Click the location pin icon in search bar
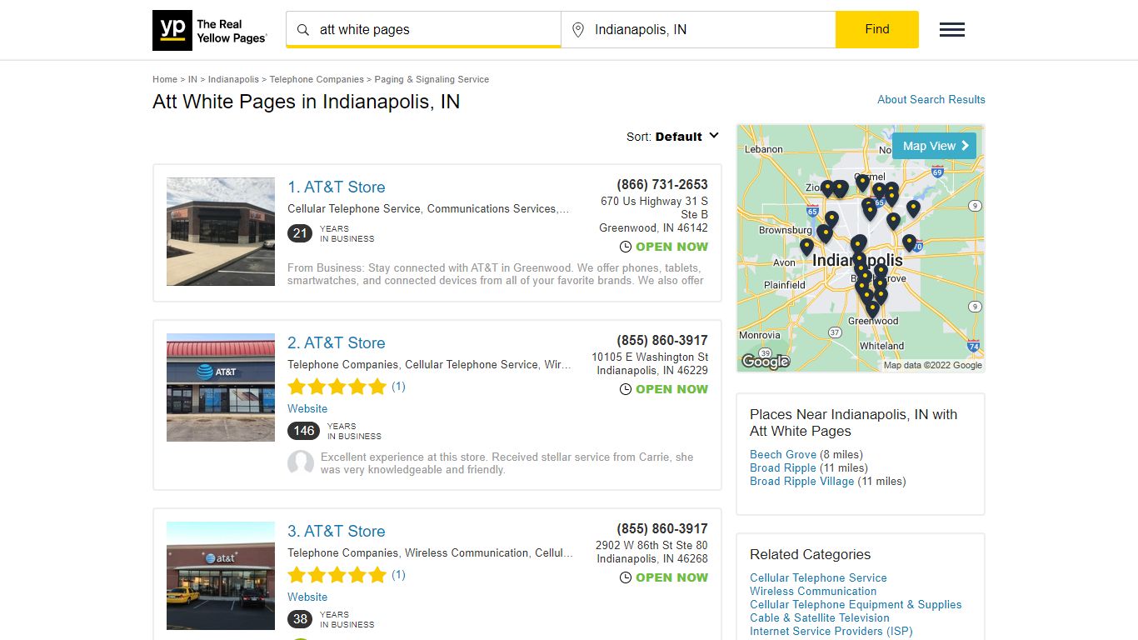 [x=578, y=30]
